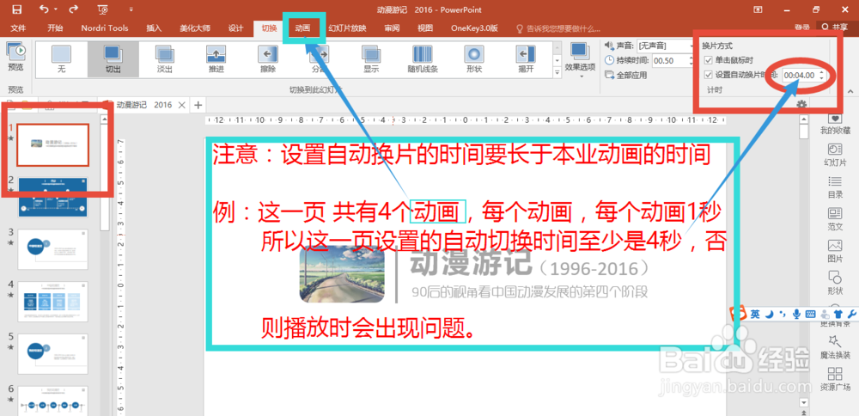Apply the 揭开 (uncover) transition
859x416 pixels.
[526, 58]
